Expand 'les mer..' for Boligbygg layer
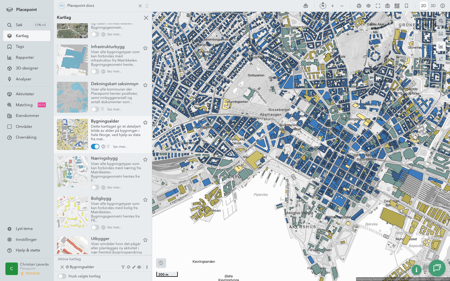The height and width of the screenshot is (281, 450). click(114, 227)
